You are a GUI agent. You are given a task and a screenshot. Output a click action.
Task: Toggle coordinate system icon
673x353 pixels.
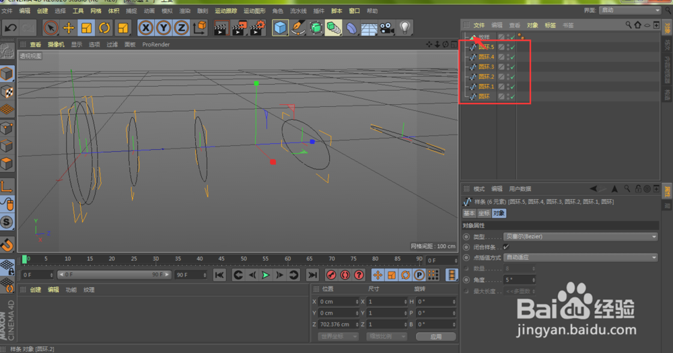200,28
